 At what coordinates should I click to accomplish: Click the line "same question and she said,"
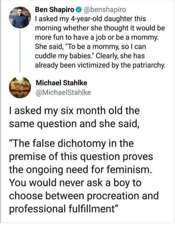(74, 123)
